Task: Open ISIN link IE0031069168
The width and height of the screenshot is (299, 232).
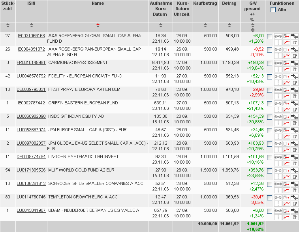Action: pyautogui.click(x=31, y=36)
